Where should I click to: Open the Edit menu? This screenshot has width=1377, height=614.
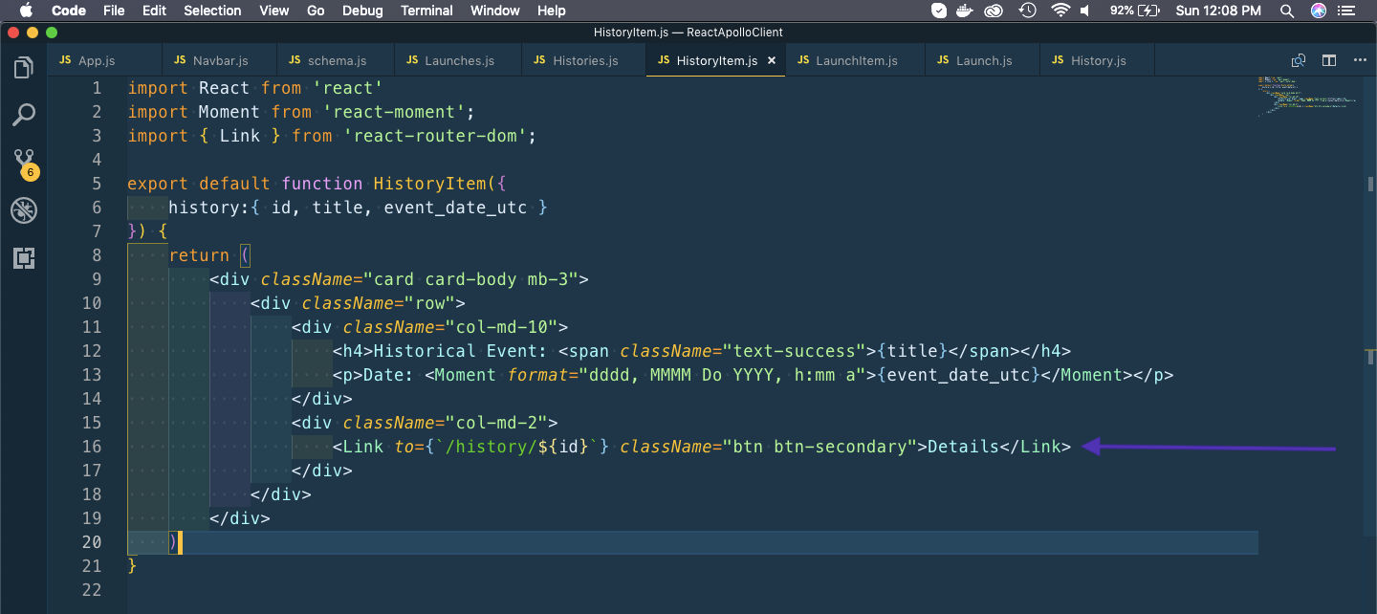point(154,11)
